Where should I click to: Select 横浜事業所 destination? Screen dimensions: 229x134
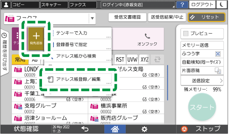pyautogui.click(x=126, y=108)
